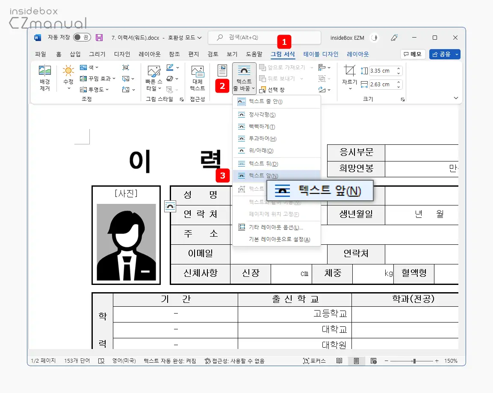Expand the Reset Picture dropdown arrow

click(134, 90)
